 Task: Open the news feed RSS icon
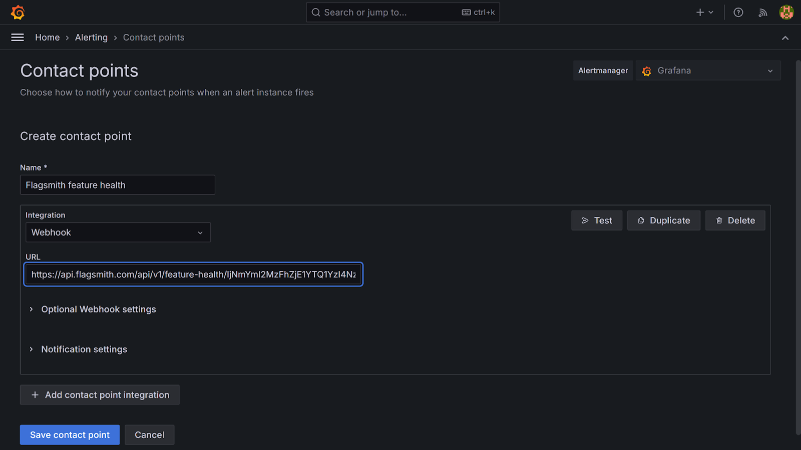762,12
